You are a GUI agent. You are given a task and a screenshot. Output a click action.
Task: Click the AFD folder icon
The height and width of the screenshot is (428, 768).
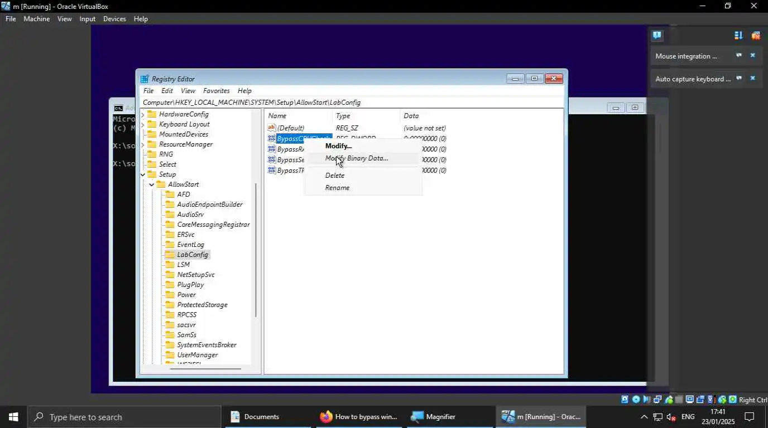coord(170,194)
